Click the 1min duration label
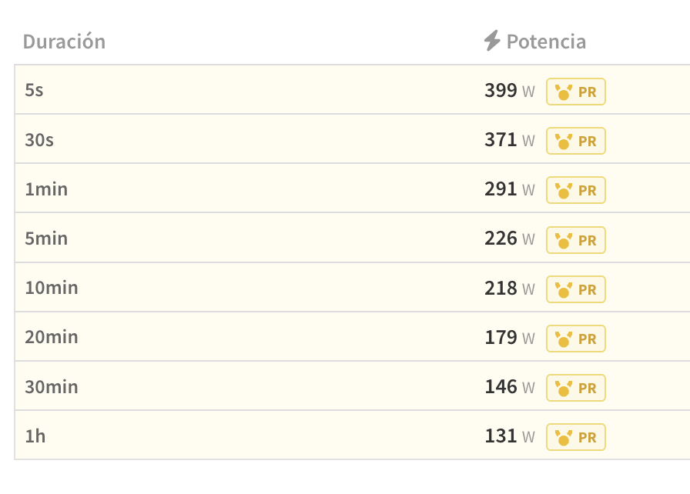This screenshot has width=690, height=494. coord(46,189)
